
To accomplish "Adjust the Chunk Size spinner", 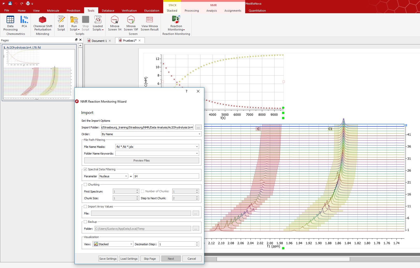I will pos(137,198).
